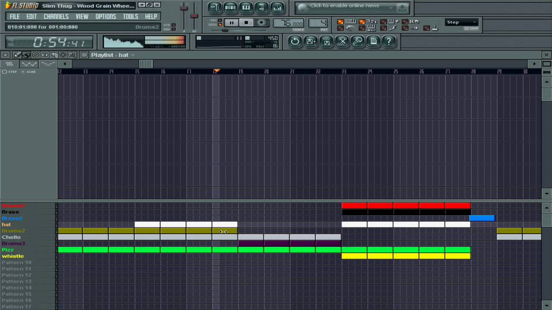Open the step sequencer view
Viewport: 552px width, 310px height.
click(x=230, y=7)
